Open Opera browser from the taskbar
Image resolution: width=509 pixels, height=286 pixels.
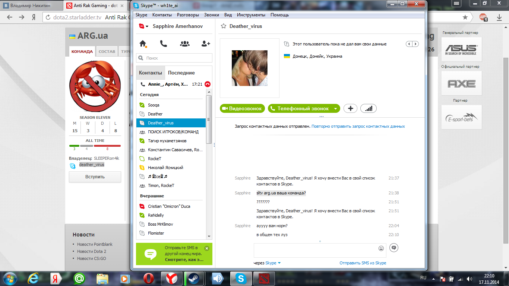(149, 278)
